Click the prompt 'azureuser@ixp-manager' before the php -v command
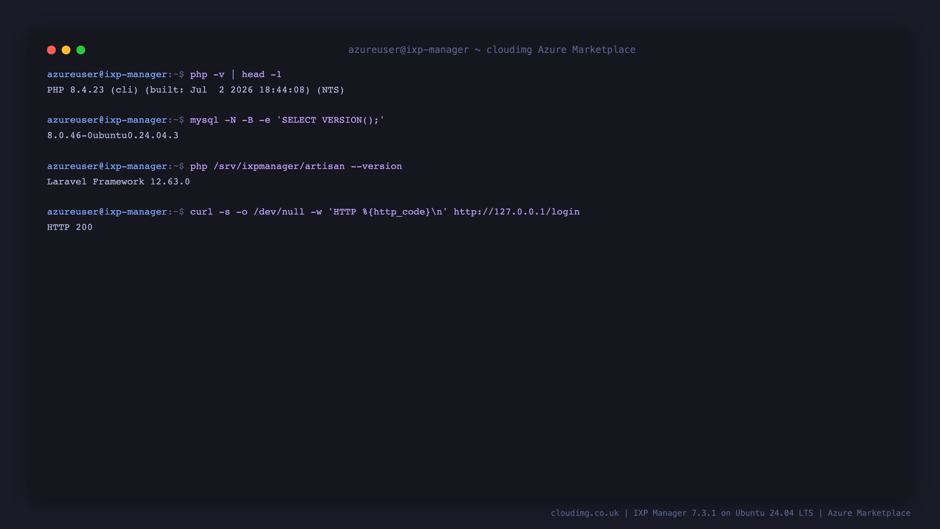 (x=107, y=75)
